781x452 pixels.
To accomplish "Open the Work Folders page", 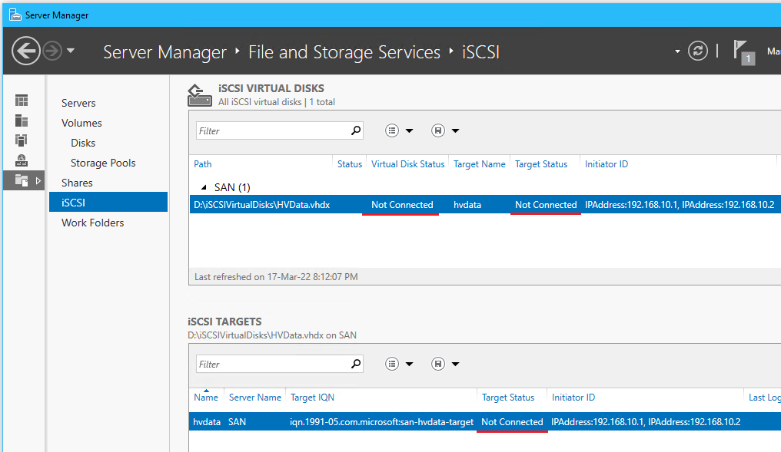I will click(93, 223).
